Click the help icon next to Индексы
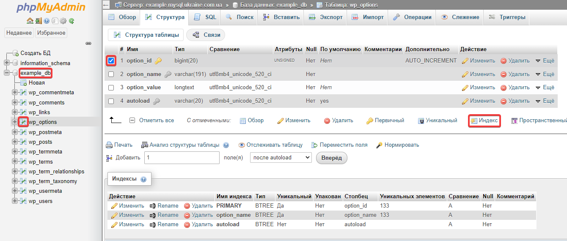 click(x=143, y=179)
